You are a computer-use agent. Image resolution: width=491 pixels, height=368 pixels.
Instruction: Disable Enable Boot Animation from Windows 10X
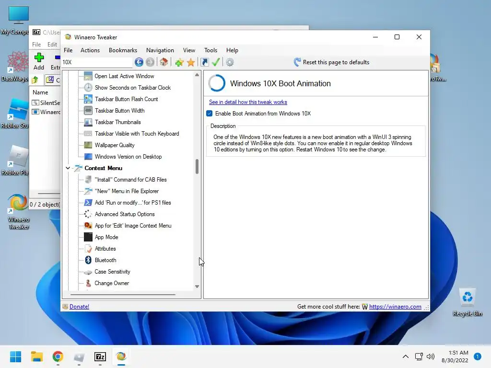point(210,113)
